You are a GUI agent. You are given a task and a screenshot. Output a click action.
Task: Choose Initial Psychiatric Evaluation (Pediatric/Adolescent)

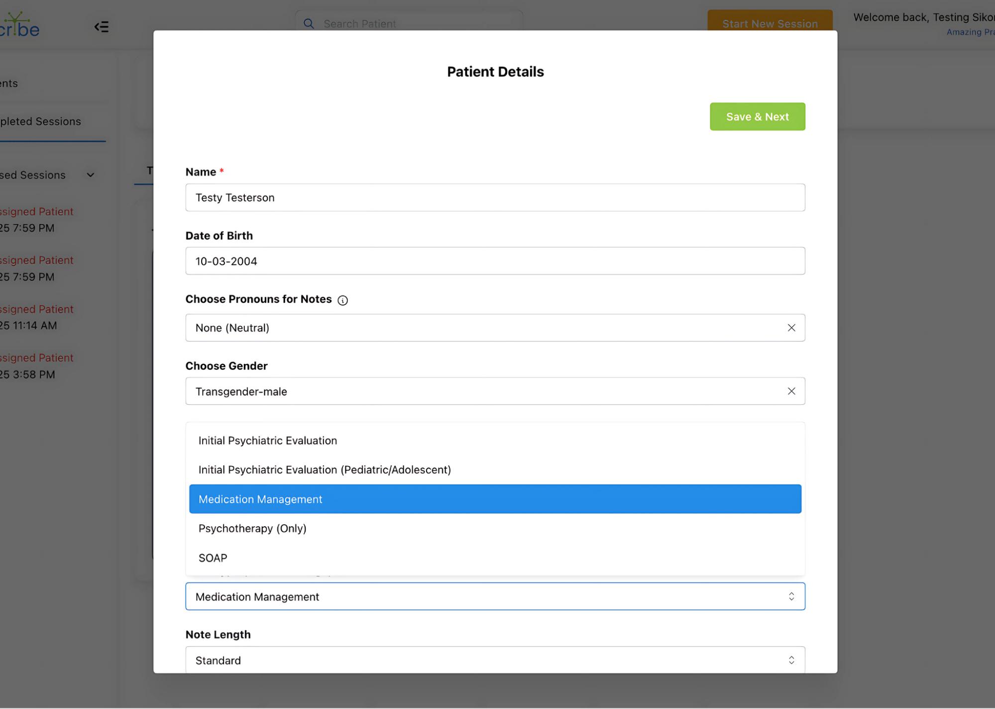(324, 470)
